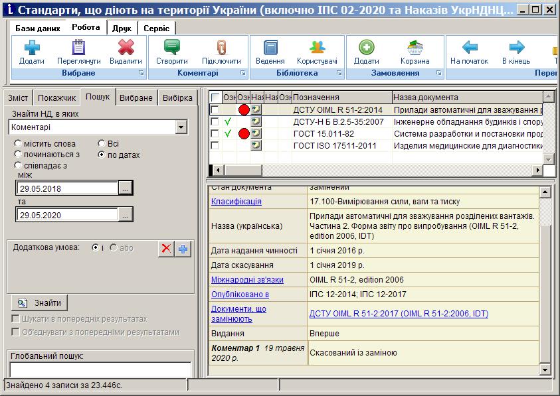Select the Всі radio button
The height and width of the screenshot is (396, 560).
(102, 143)
